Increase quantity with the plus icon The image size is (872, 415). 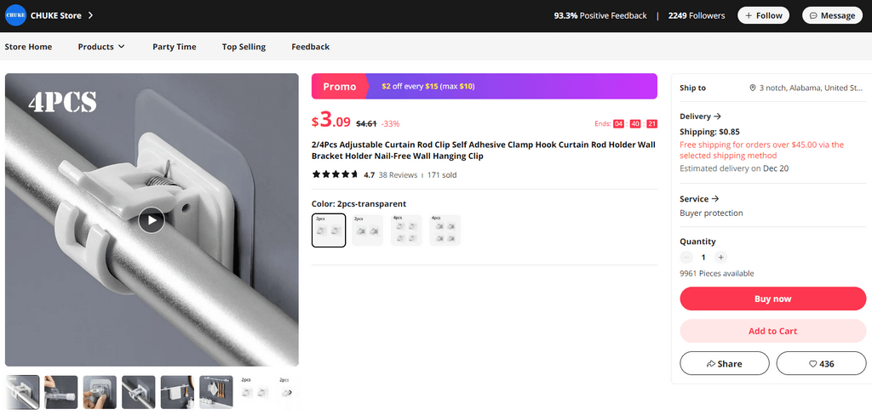click(x=720, y=257)
